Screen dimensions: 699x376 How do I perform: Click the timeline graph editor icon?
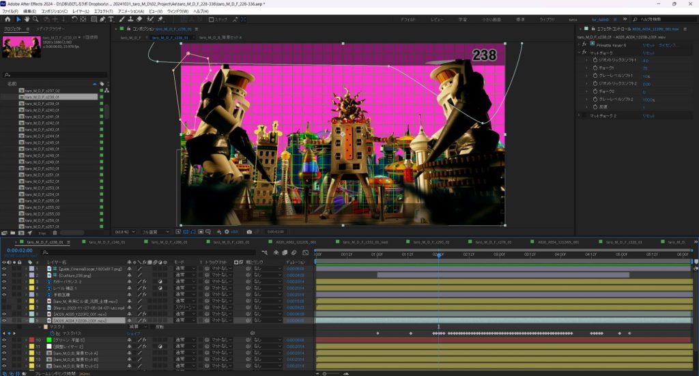pyautogui.click(x=305, y=252)
